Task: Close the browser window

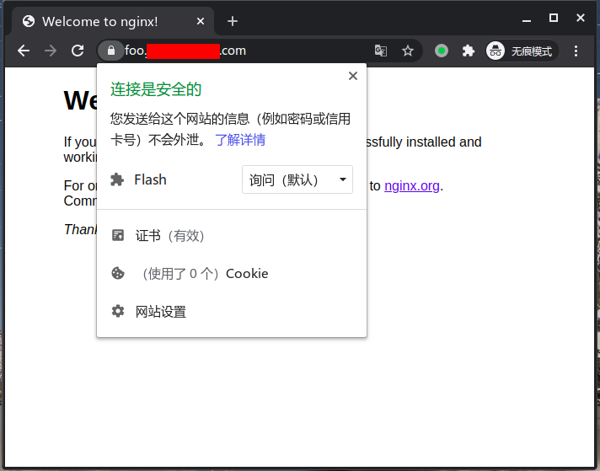Action: 581,18
